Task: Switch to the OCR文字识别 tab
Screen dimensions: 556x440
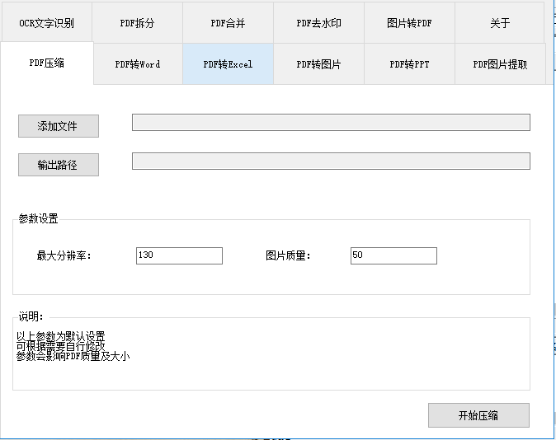Action: click(46, 23)
